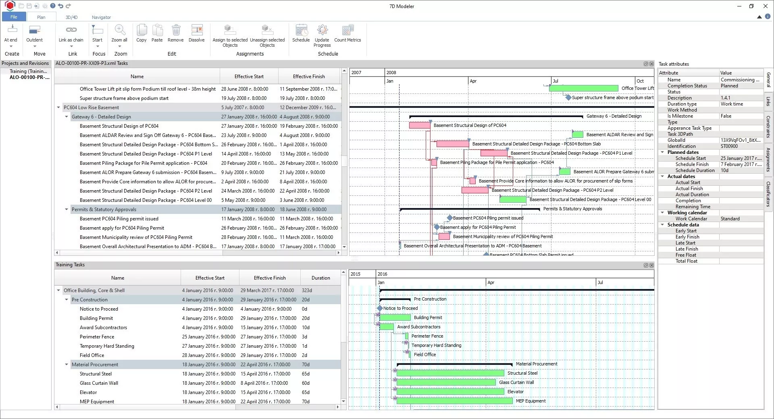Click the Structural Steel green Gantt bar

(x=450, y=373)
